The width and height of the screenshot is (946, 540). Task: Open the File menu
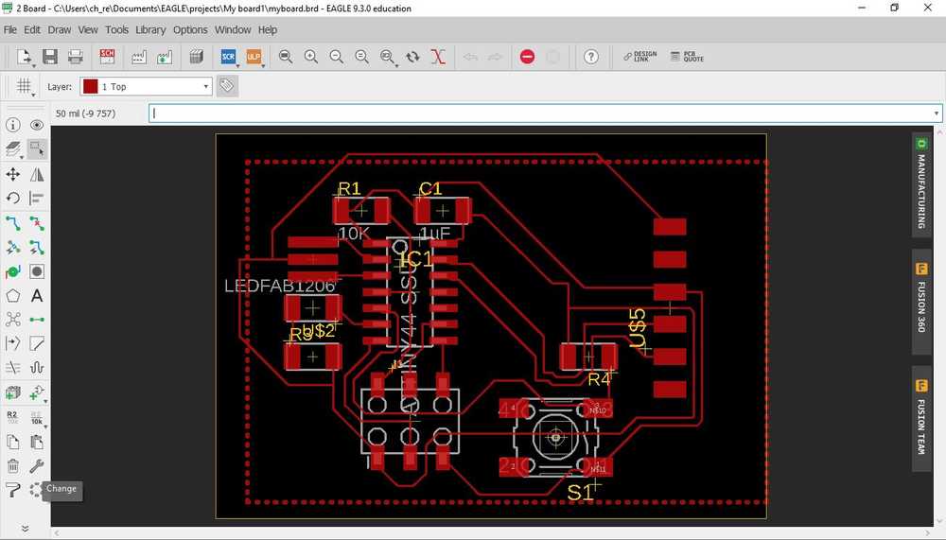[10, 29]
